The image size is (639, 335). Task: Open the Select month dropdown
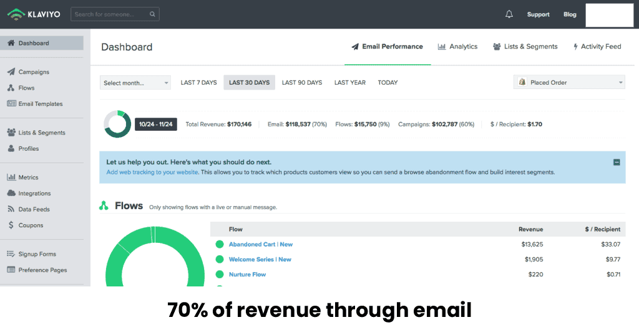(135, 83)
